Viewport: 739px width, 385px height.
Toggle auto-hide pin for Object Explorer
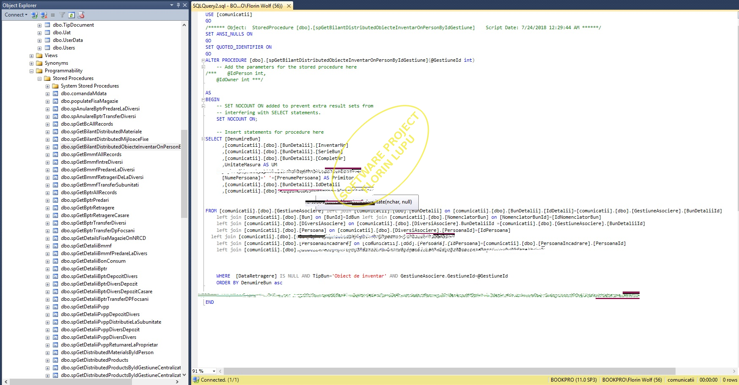click(x=178, y=5)
